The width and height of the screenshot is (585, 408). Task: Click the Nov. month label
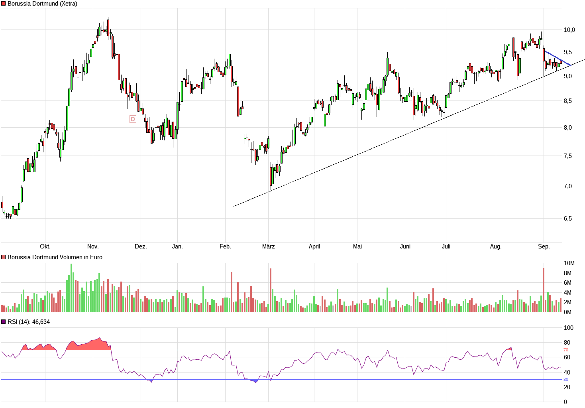click(x=93, y=246)
